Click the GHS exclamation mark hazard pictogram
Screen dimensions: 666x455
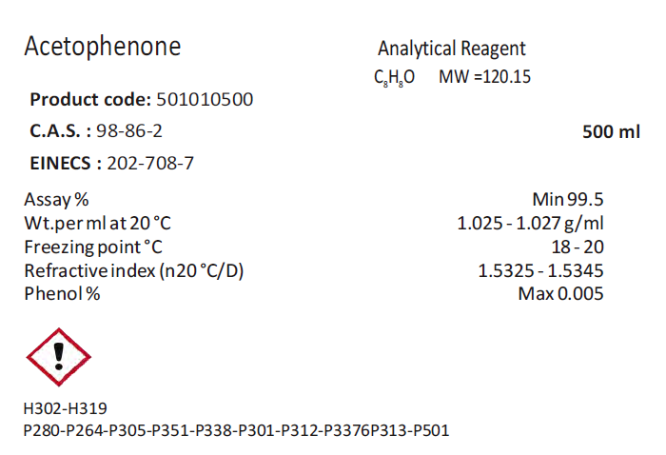tap(58, 357)
